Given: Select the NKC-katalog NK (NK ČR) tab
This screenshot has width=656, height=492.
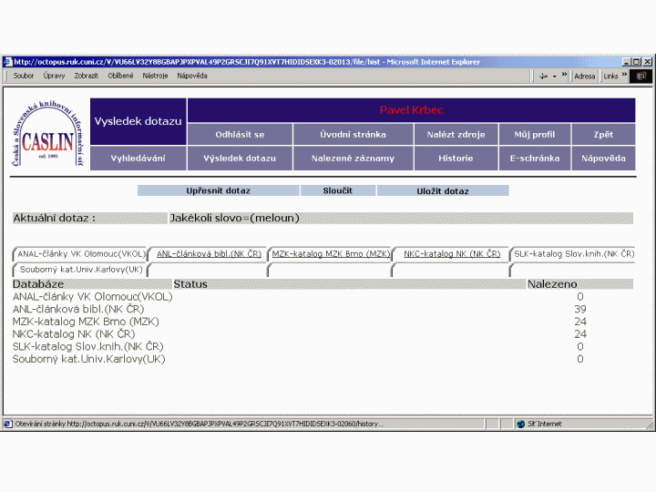Looking at the screenshot, I should coord(452,254).
